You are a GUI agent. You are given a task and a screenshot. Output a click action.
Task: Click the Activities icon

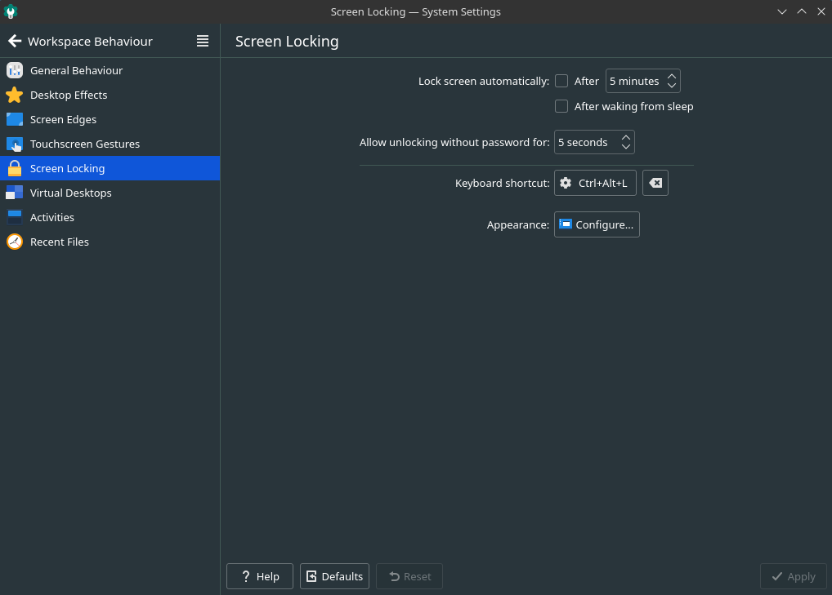pyautogui.click(x=15, y=217)
